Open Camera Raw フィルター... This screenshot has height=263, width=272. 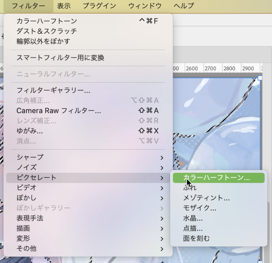(88, 111)
